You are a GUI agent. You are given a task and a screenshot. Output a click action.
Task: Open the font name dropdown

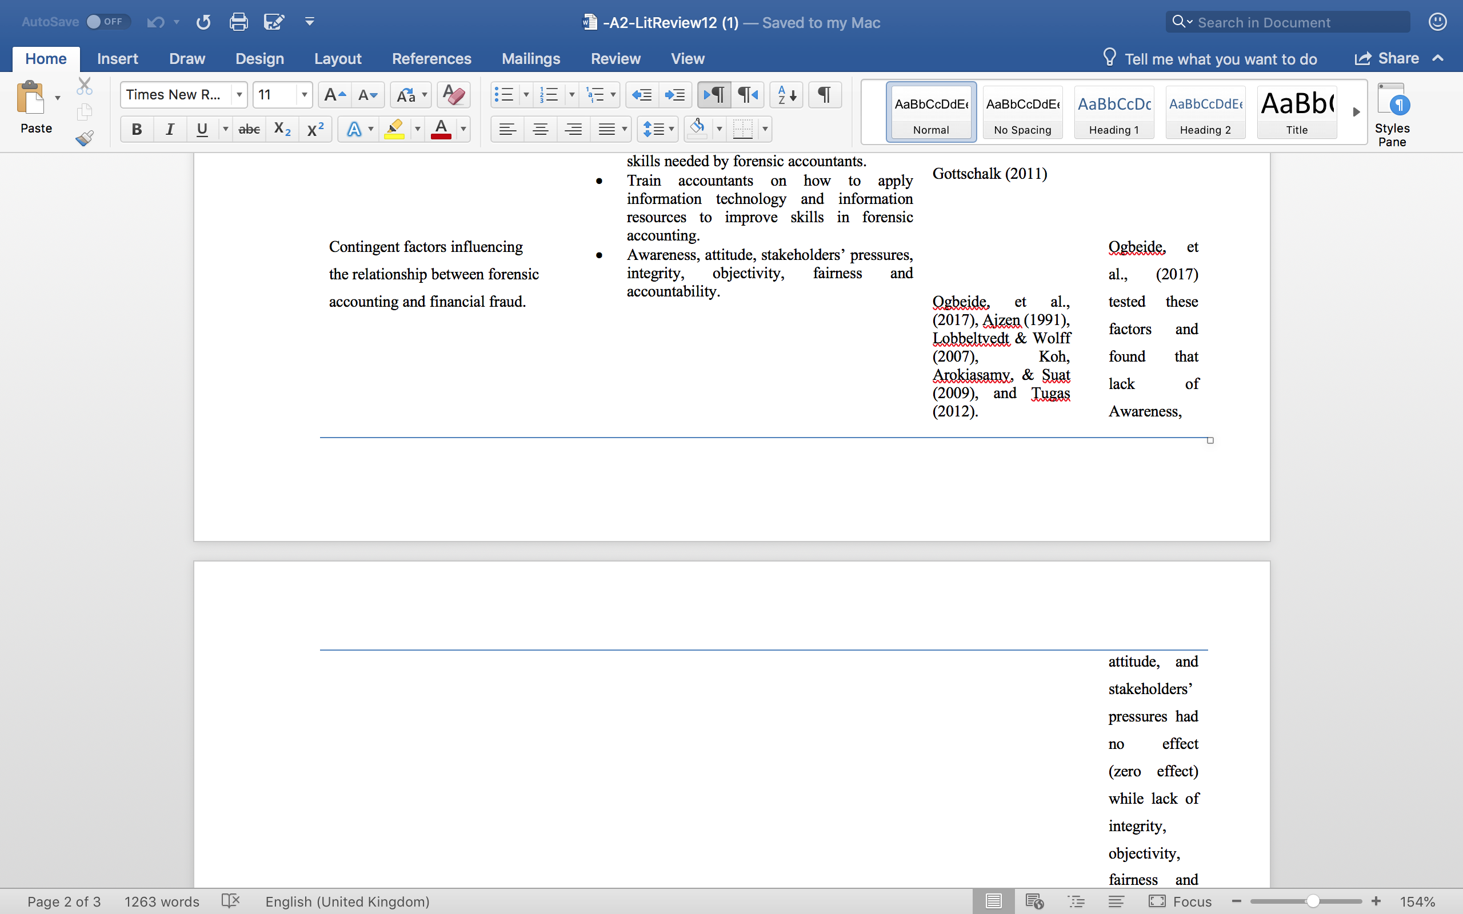[239, 95]
